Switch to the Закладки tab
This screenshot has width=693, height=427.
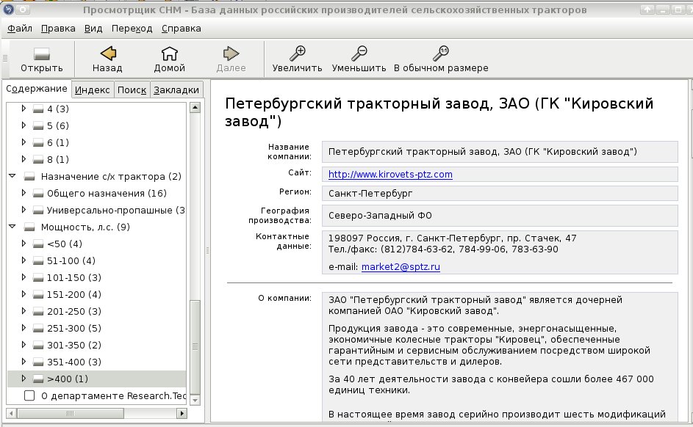[176, 90]
